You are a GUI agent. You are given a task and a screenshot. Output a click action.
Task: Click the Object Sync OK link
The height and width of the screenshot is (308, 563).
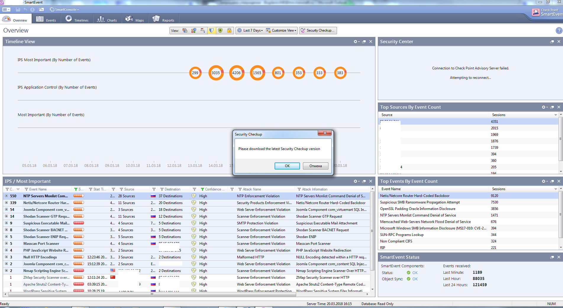pyautogui.click(x=415, y=279)
